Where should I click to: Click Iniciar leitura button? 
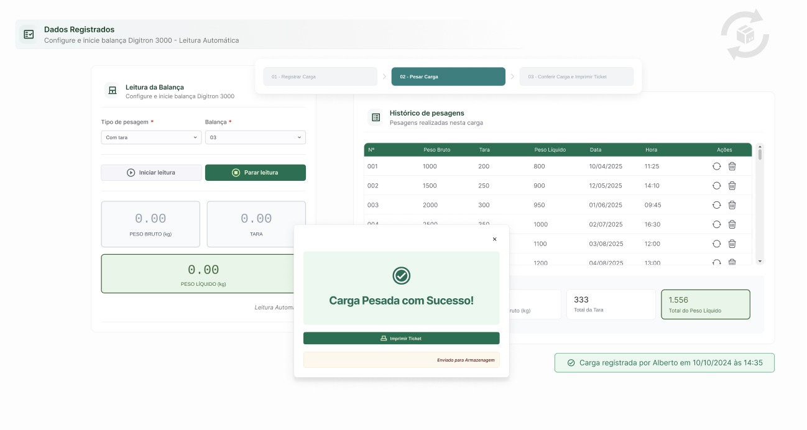(x=151, y=173)
